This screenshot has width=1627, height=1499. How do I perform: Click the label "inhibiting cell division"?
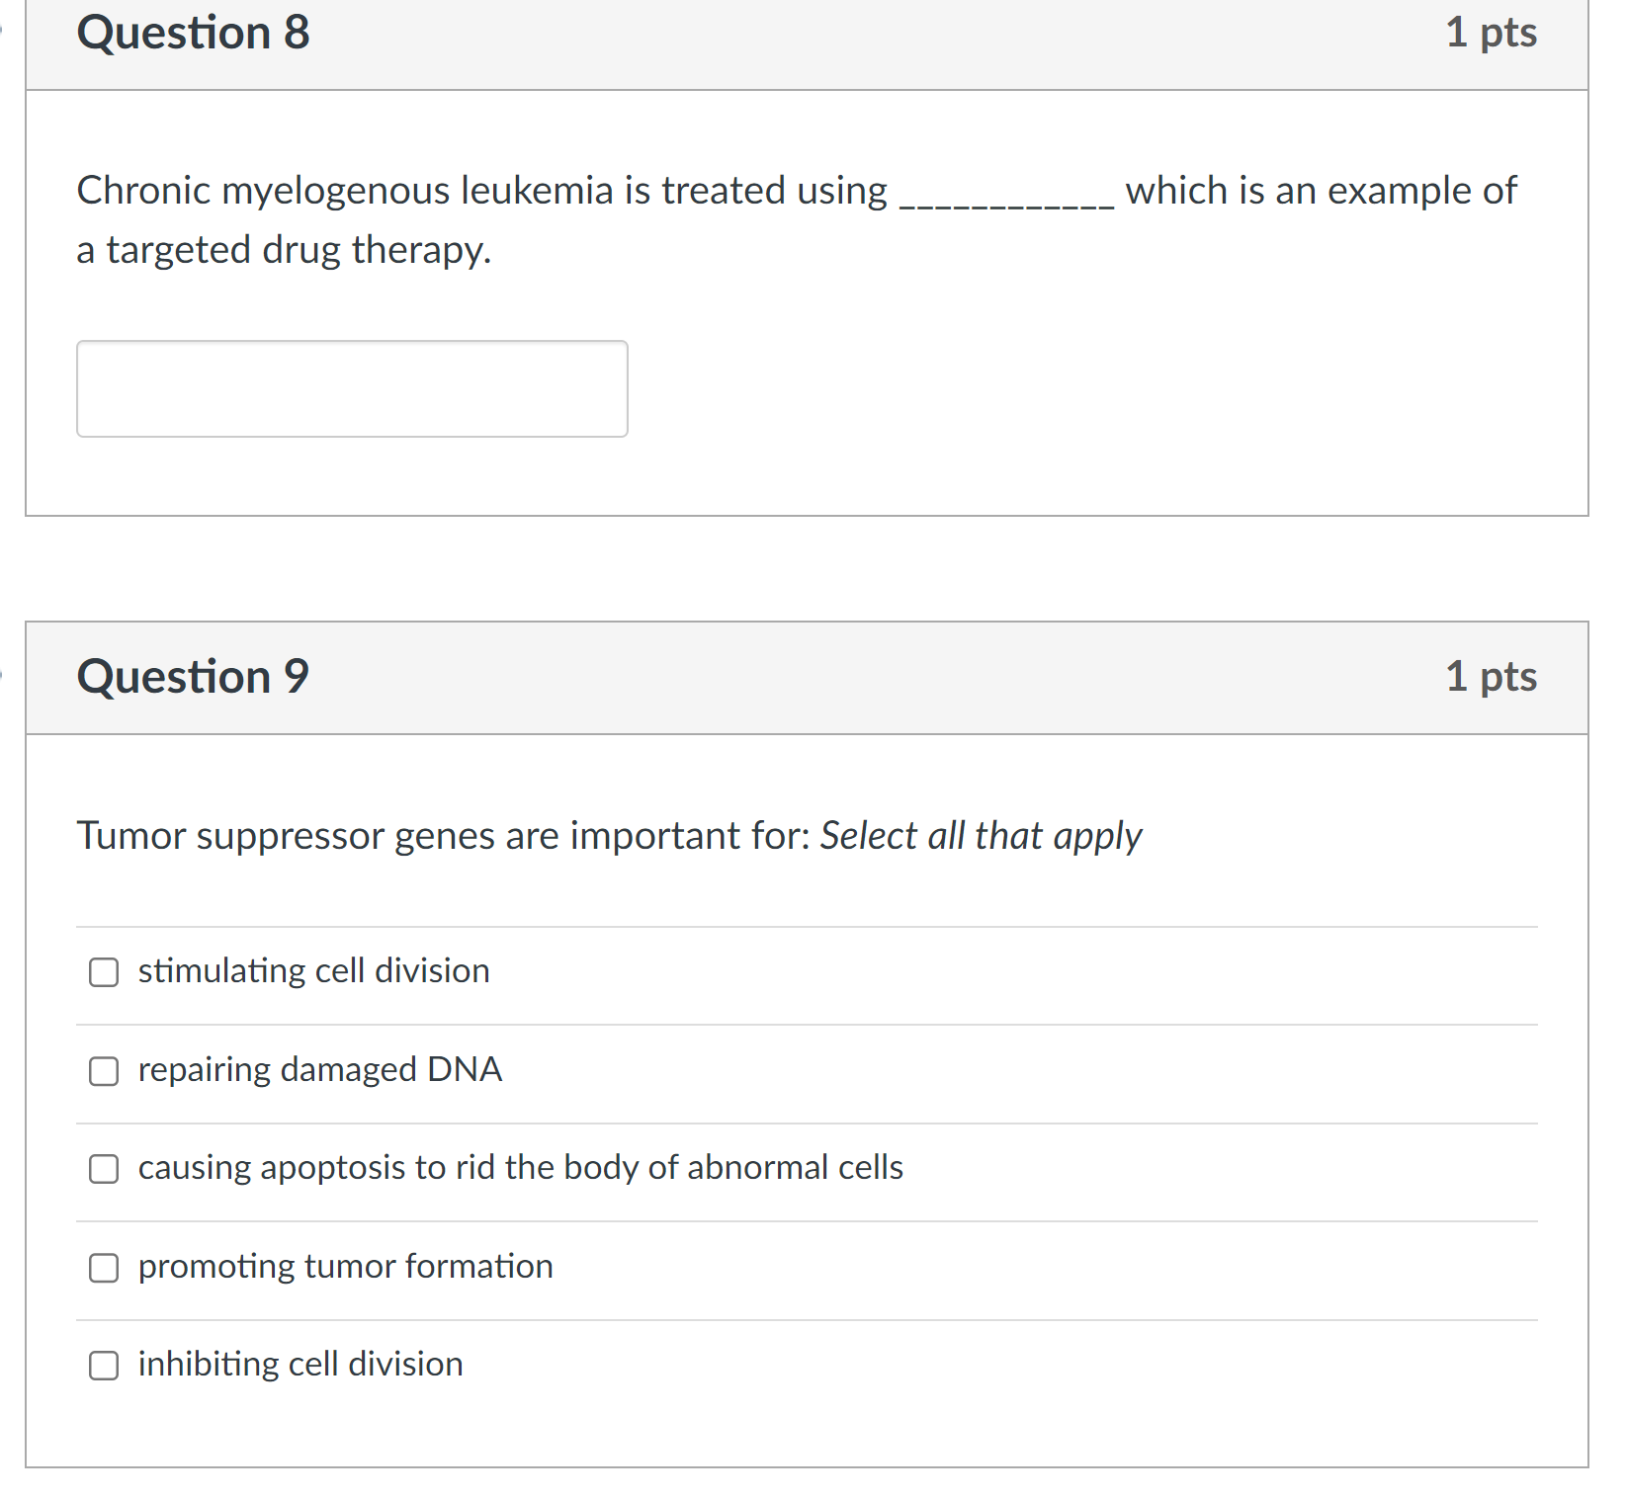coord(299,1365)
